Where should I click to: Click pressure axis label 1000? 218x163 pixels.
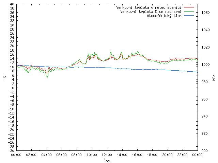205,65
